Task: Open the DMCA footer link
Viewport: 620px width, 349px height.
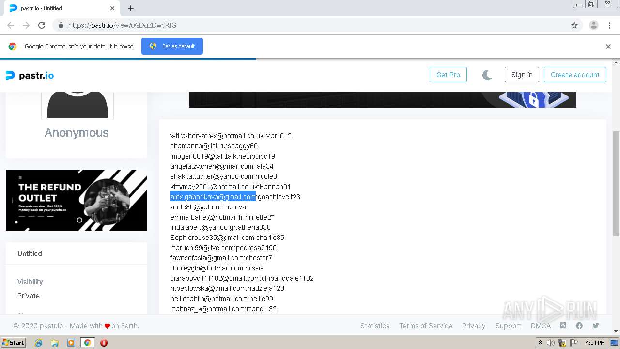Action: [541, 326]
